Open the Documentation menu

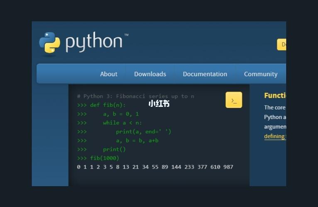coord(205,74)
